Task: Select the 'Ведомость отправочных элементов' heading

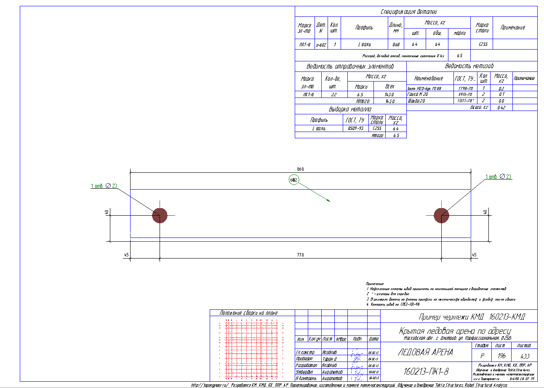Action: [350, 67]
